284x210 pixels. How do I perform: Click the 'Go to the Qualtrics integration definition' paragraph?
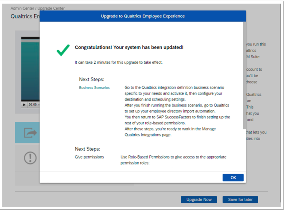(174, 93)
